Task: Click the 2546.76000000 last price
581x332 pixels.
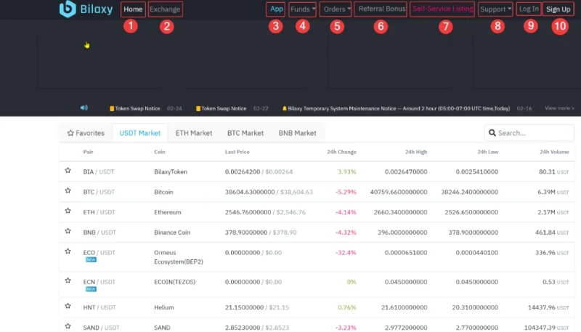Action: [248, 212]
